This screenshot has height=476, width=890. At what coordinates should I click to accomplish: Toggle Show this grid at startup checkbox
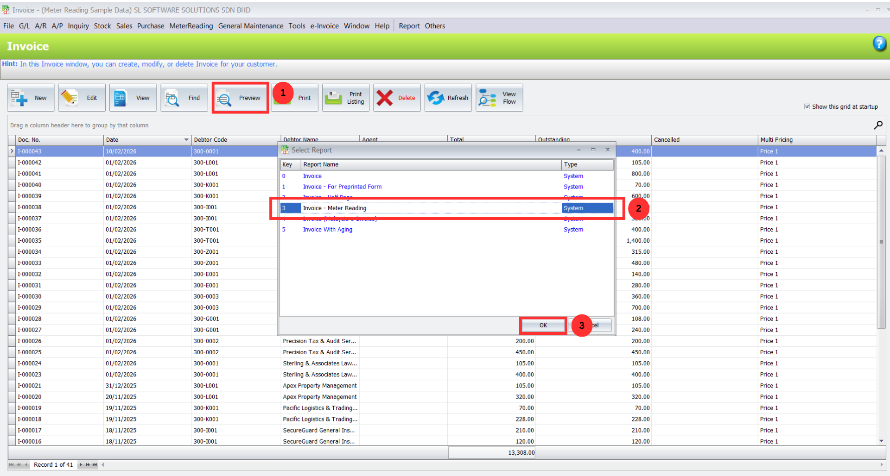807,106
